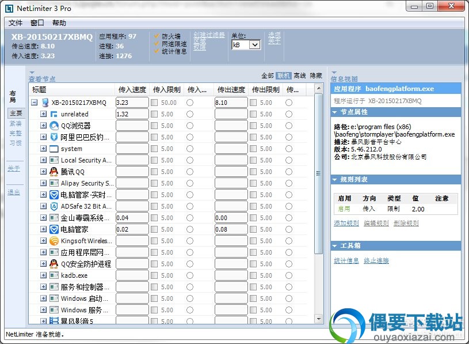
Task: Collapse the XB-20150217XBMQ tree node
Action: pyautogui.click(x=35, y=103)
